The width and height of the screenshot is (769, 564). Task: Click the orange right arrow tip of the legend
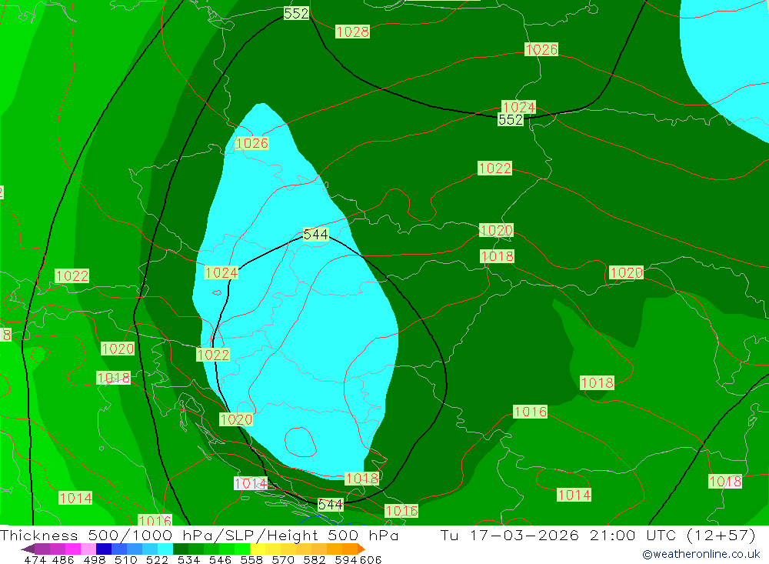tap(361, 549)
